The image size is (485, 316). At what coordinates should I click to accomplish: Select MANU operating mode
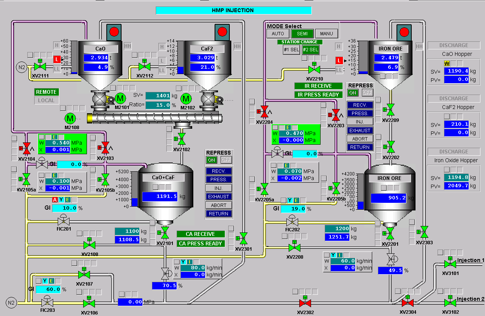pos(326,34)
